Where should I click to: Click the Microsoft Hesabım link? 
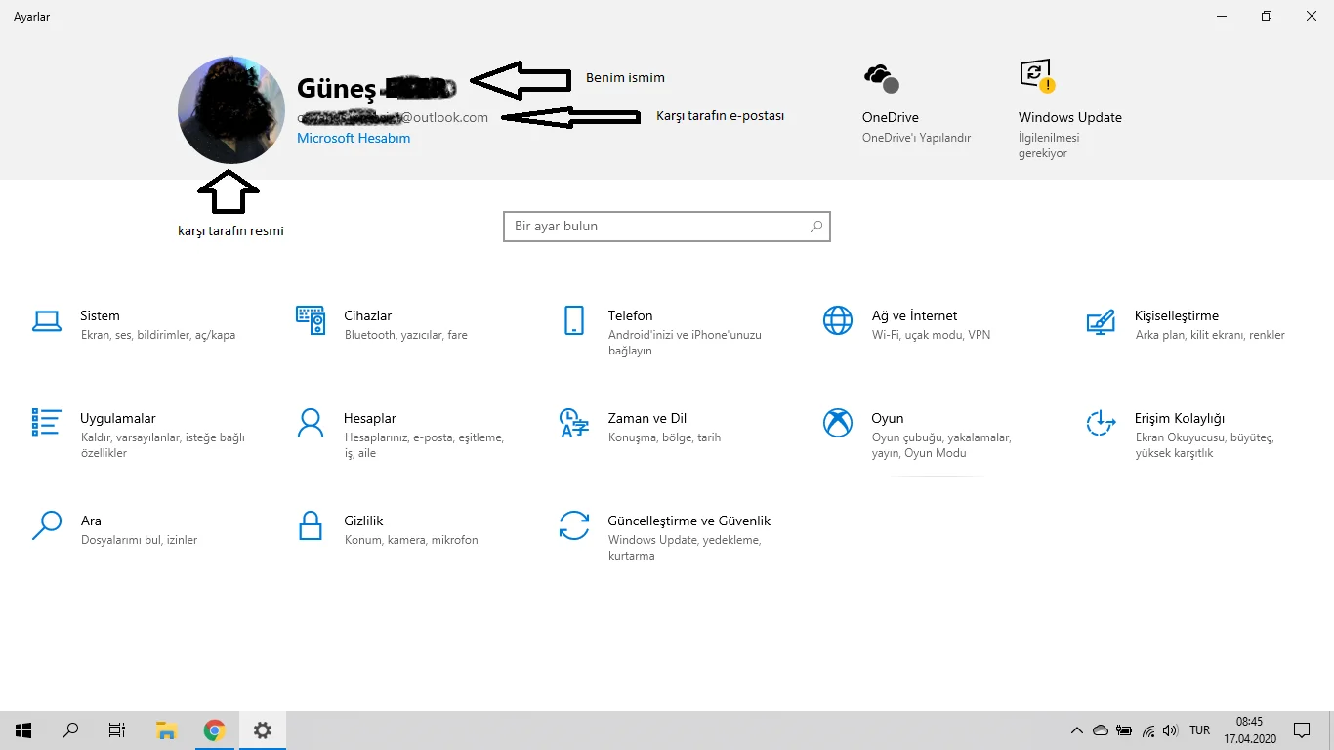tap(354, 138)
